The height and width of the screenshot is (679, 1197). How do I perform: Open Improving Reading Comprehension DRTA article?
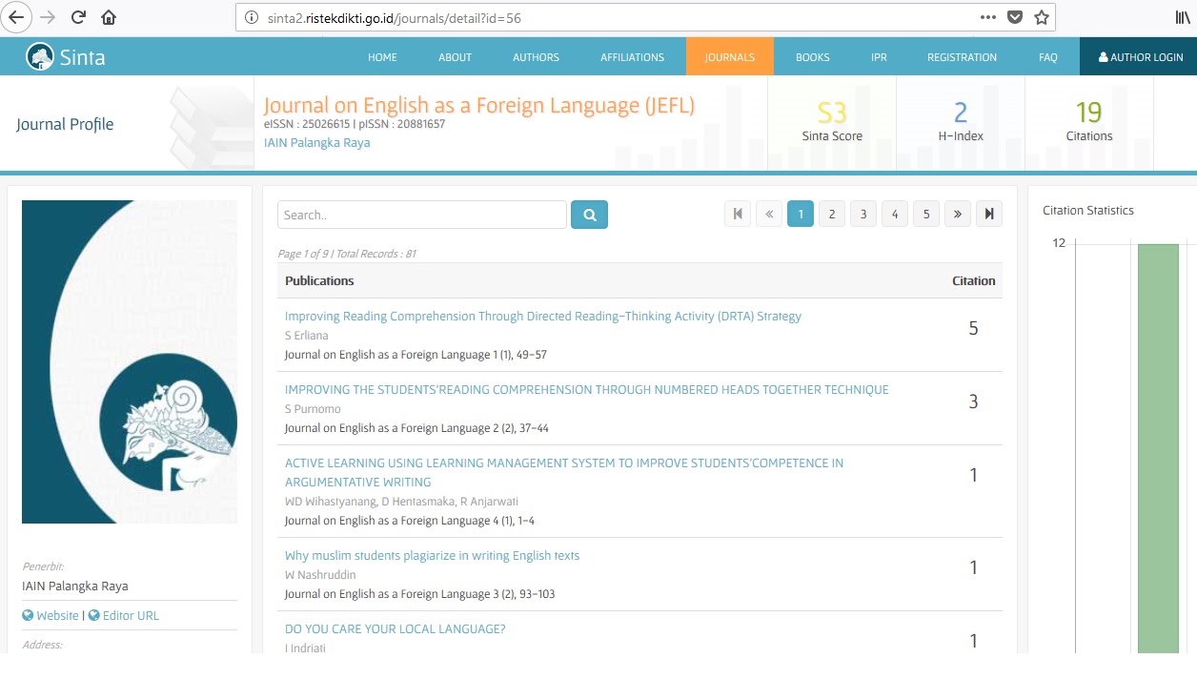pos(543,317)
